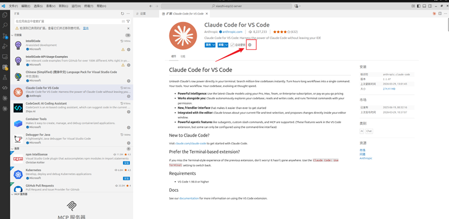Open the Run and Debug view
This screenshot has height=219, width=449.
click(5, 46)
